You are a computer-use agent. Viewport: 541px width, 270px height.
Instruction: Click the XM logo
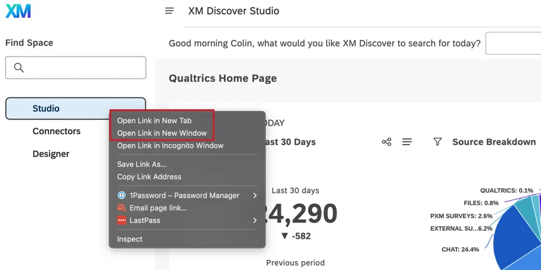[x=18, y=11]
